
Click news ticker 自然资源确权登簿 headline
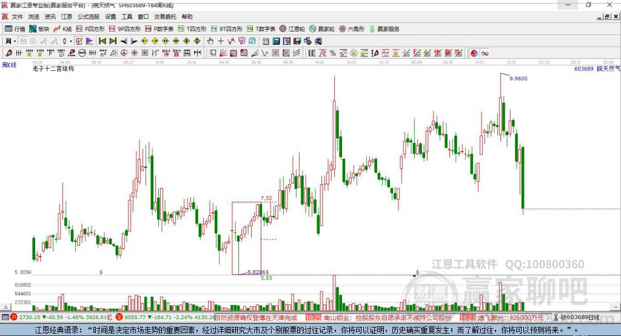(256, 317)
